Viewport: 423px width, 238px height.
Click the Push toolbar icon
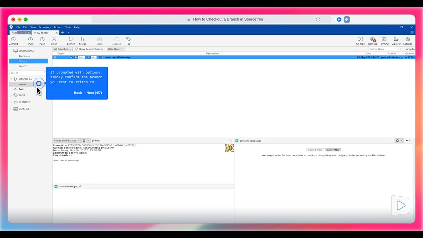click(x=42, y=41)
